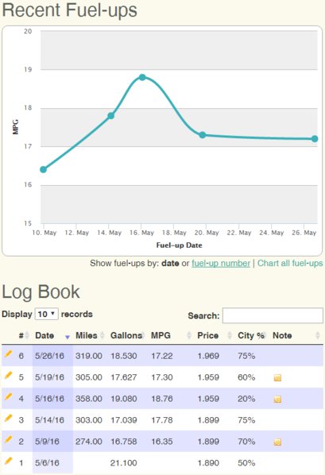Edit fuel-up 3 using its pencil icon
Screen dimensions: 325x475
(x=9, y=418)
